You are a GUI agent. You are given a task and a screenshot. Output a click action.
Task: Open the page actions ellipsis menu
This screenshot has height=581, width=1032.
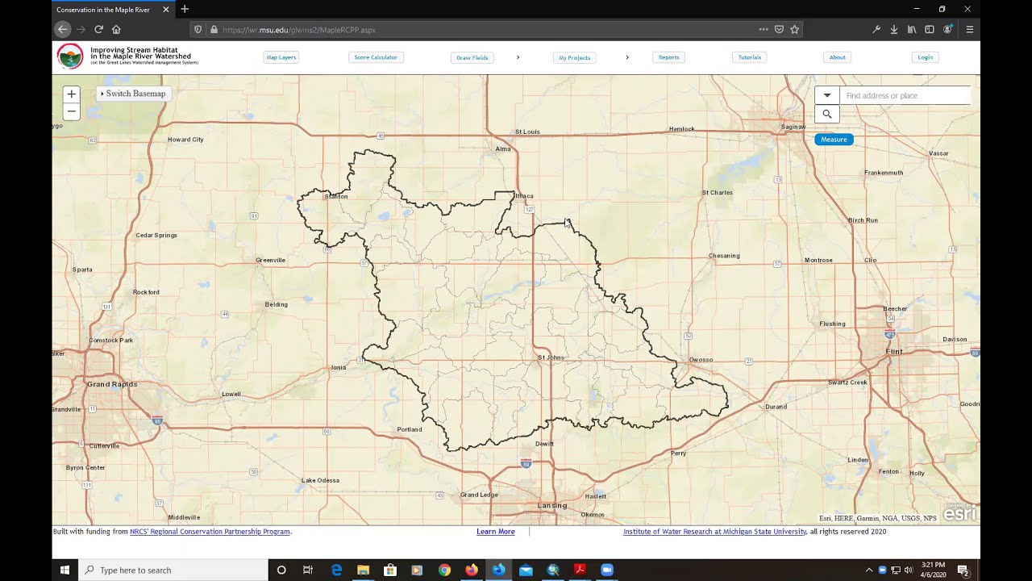764,30
